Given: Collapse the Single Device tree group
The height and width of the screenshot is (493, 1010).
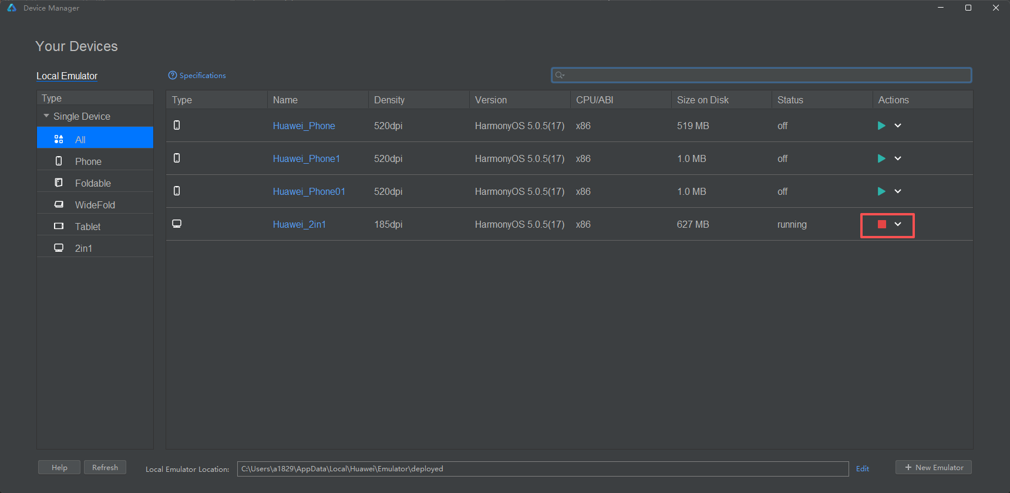Looking at the screenshot, I should [x=46, y=116].
